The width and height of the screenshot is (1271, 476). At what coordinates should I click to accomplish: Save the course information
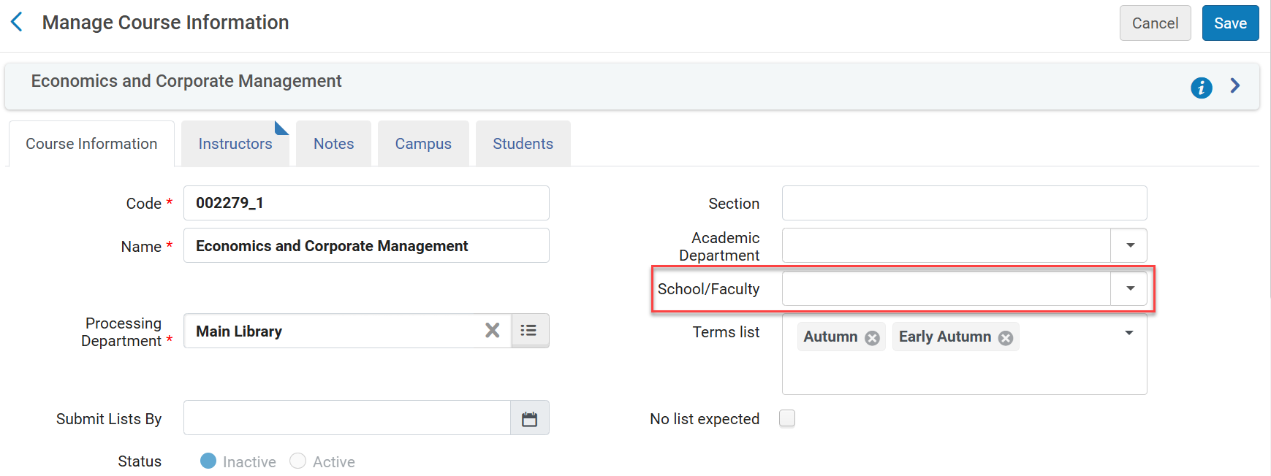(x=1230, y=23)
